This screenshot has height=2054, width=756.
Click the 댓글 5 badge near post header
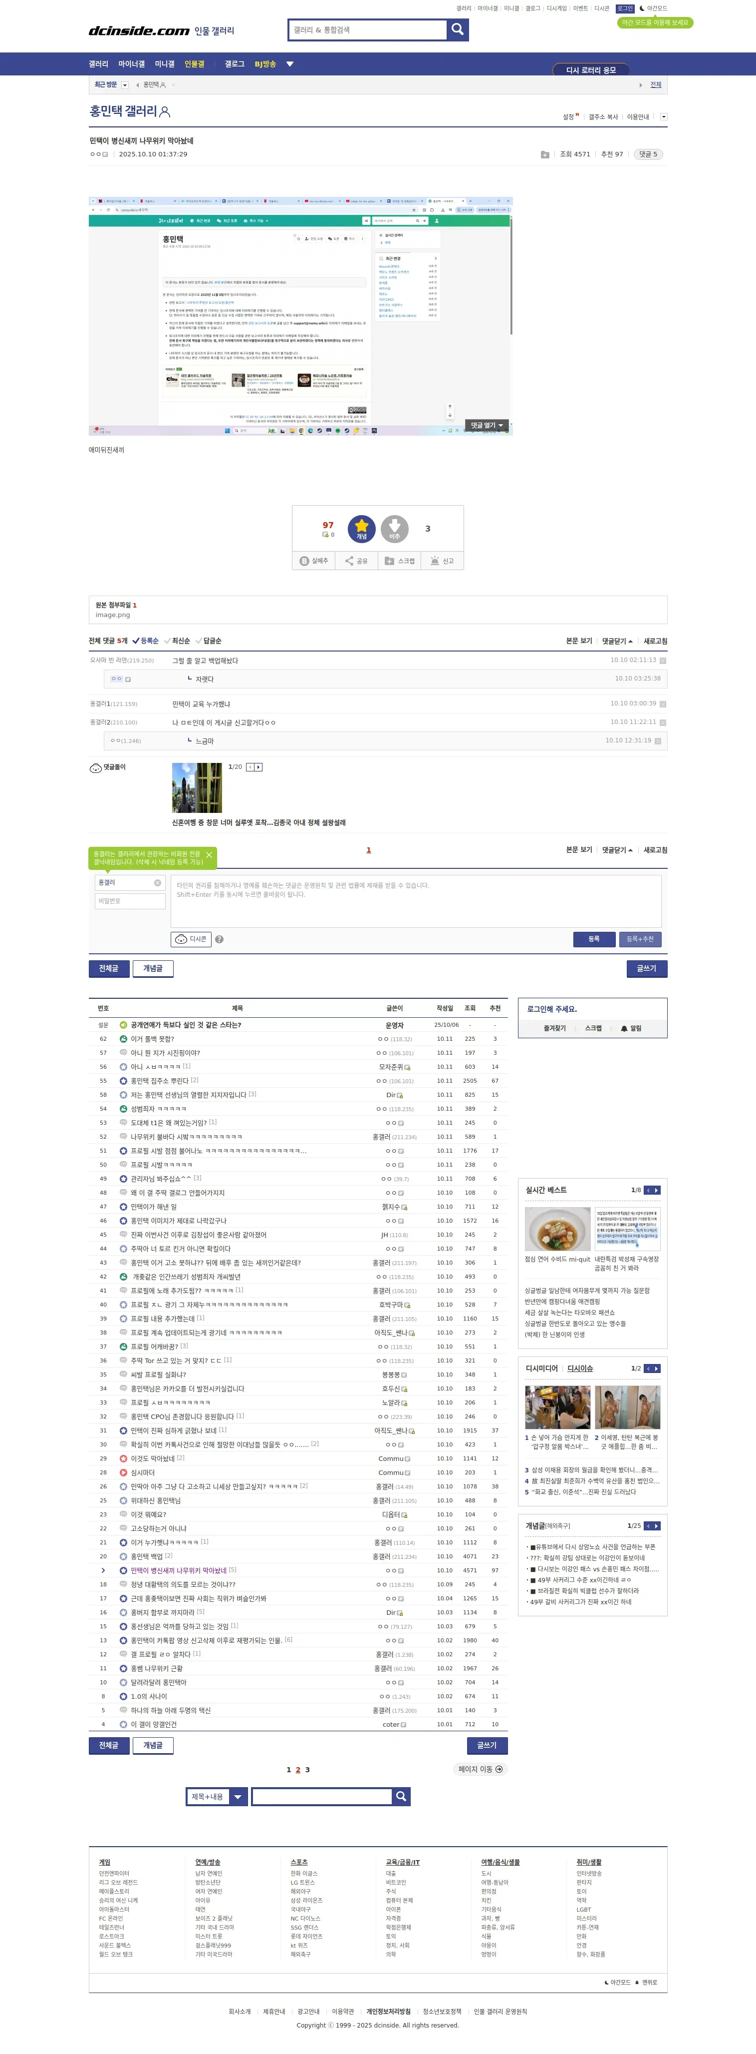(648, 155)
